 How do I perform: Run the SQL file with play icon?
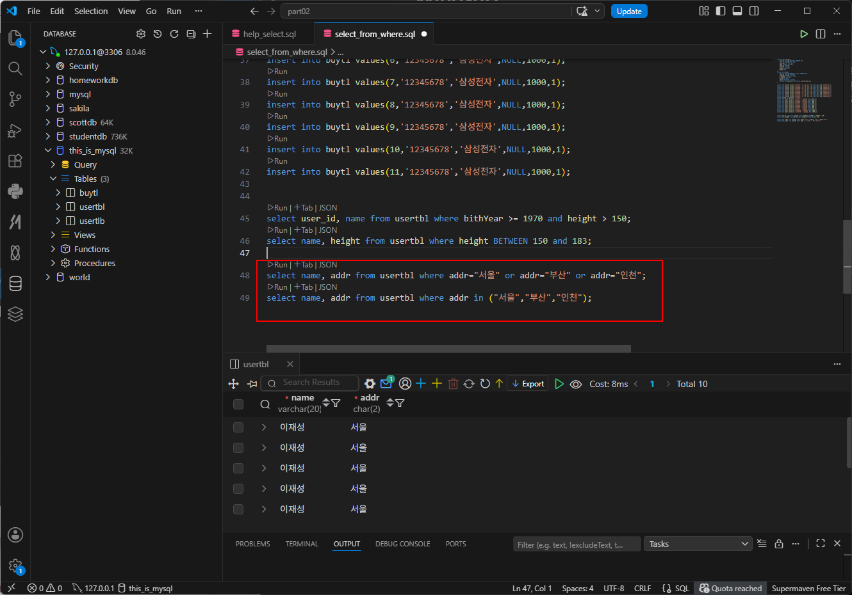[804, 34]
